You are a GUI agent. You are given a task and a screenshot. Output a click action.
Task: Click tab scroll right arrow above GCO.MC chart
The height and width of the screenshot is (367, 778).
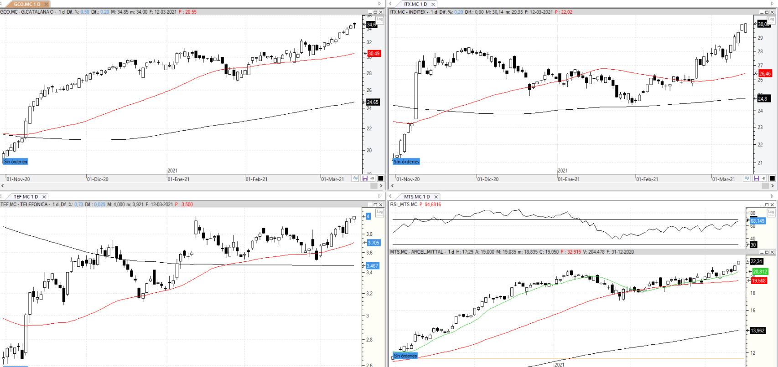point(379,4)
